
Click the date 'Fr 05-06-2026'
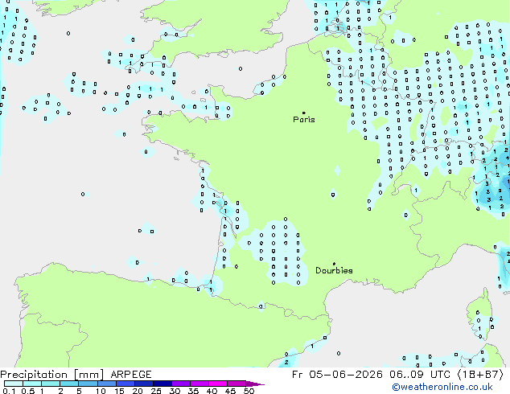pos(337,375)
